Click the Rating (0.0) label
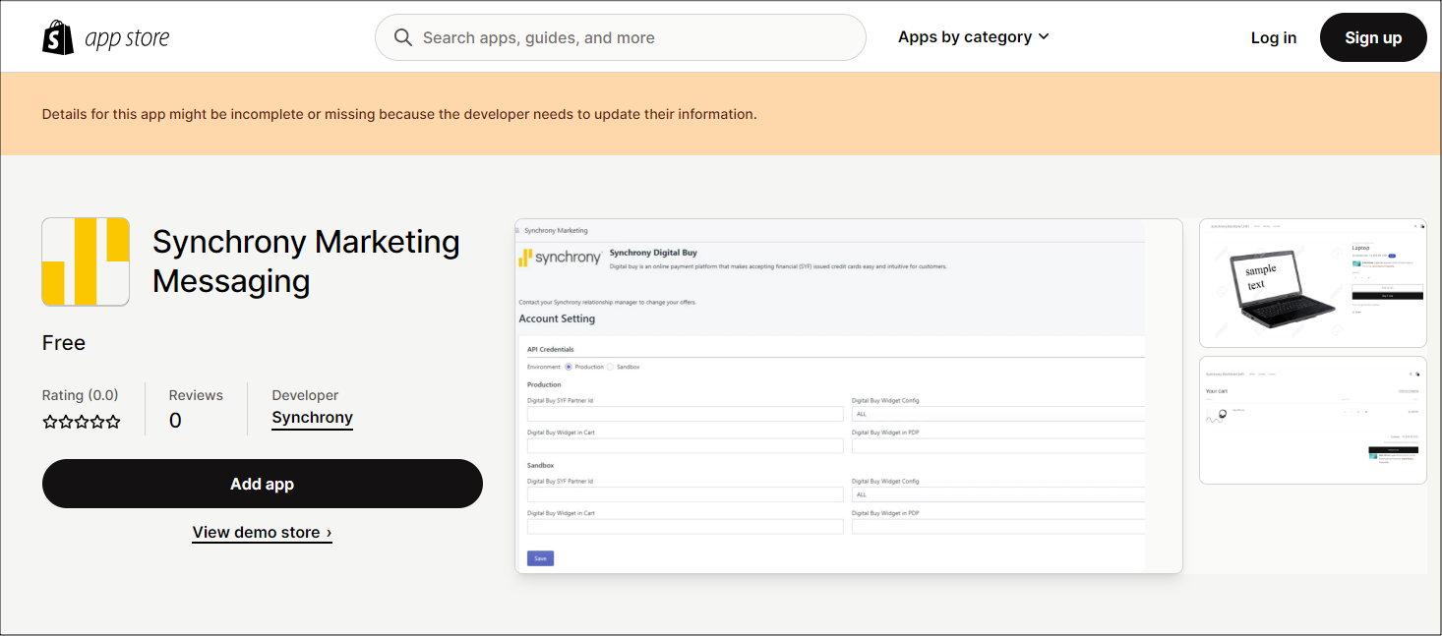Viewport: 1442px width, 636px height. click(x=80, y=395)
